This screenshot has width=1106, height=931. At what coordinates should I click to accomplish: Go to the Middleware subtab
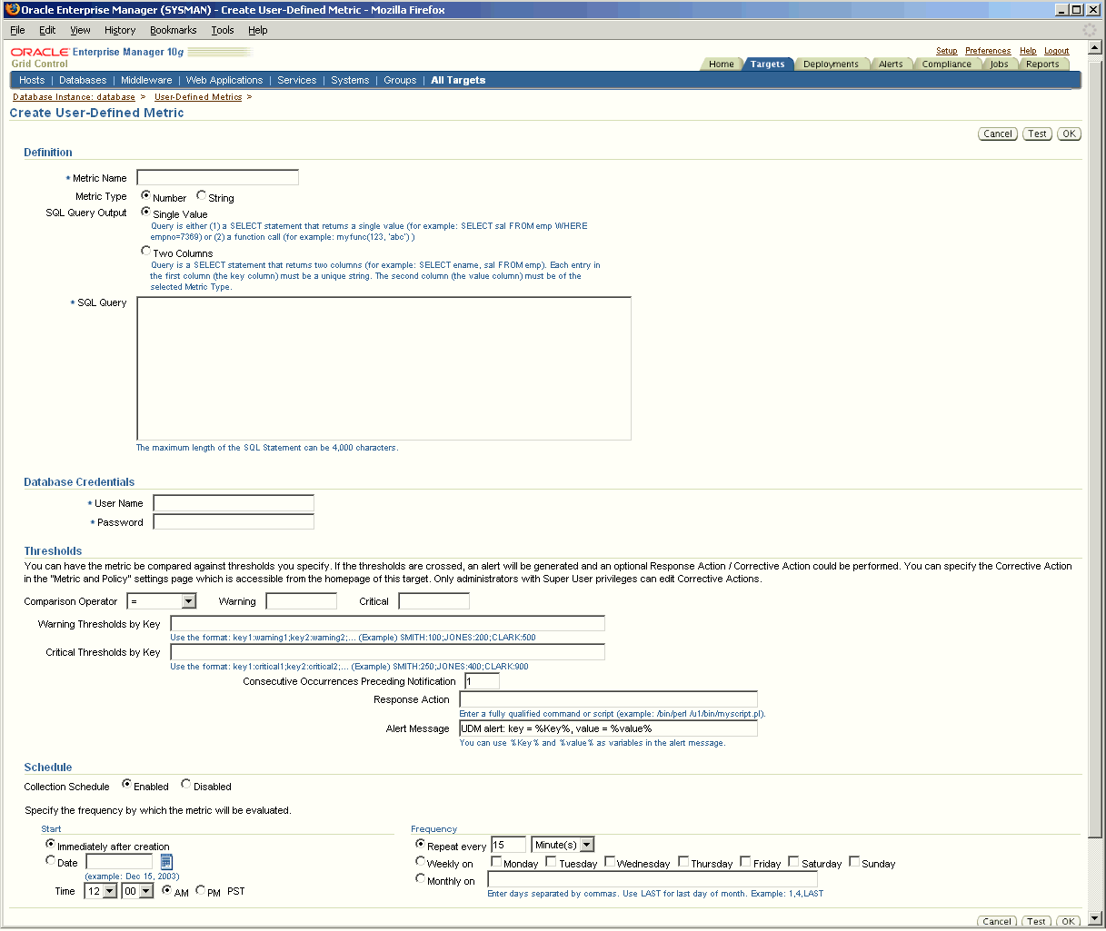146,80
